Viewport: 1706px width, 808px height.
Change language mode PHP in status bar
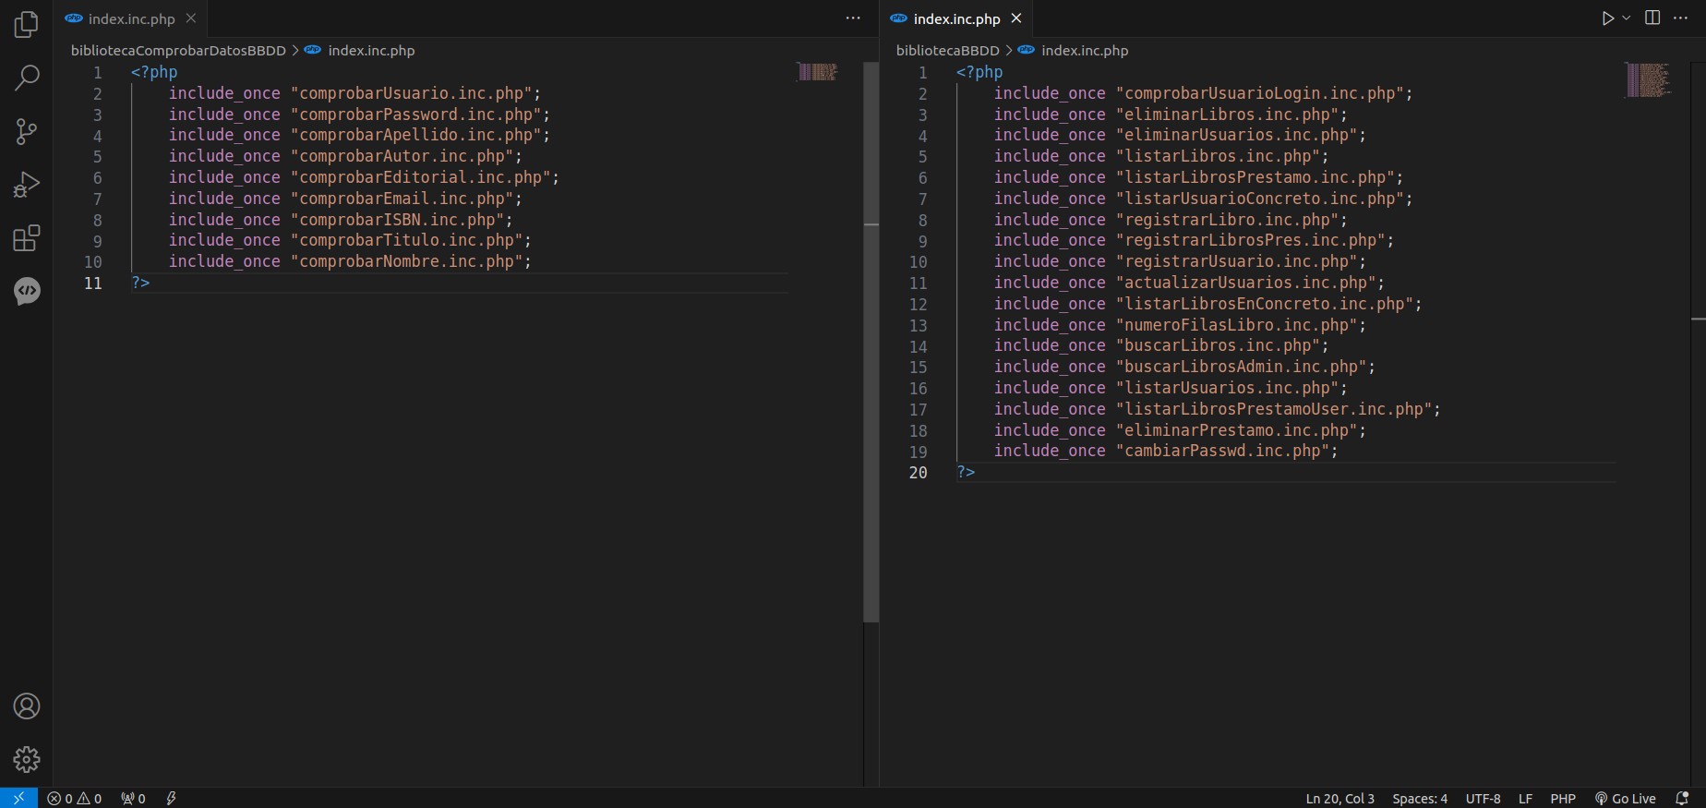coord(1563,799)
